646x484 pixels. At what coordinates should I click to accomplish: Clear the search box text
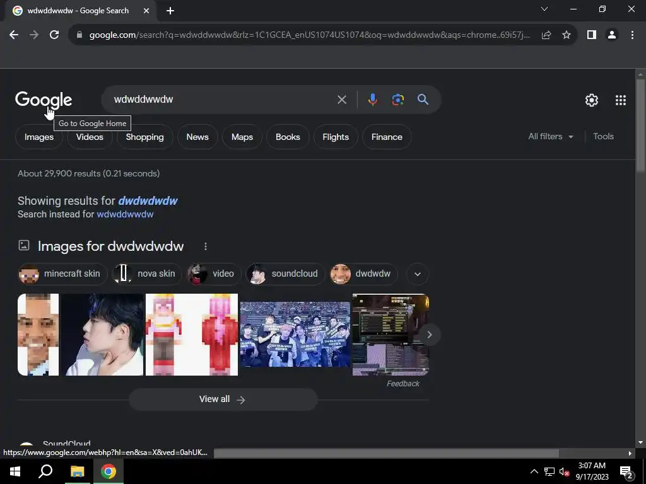tap(342, 100)
